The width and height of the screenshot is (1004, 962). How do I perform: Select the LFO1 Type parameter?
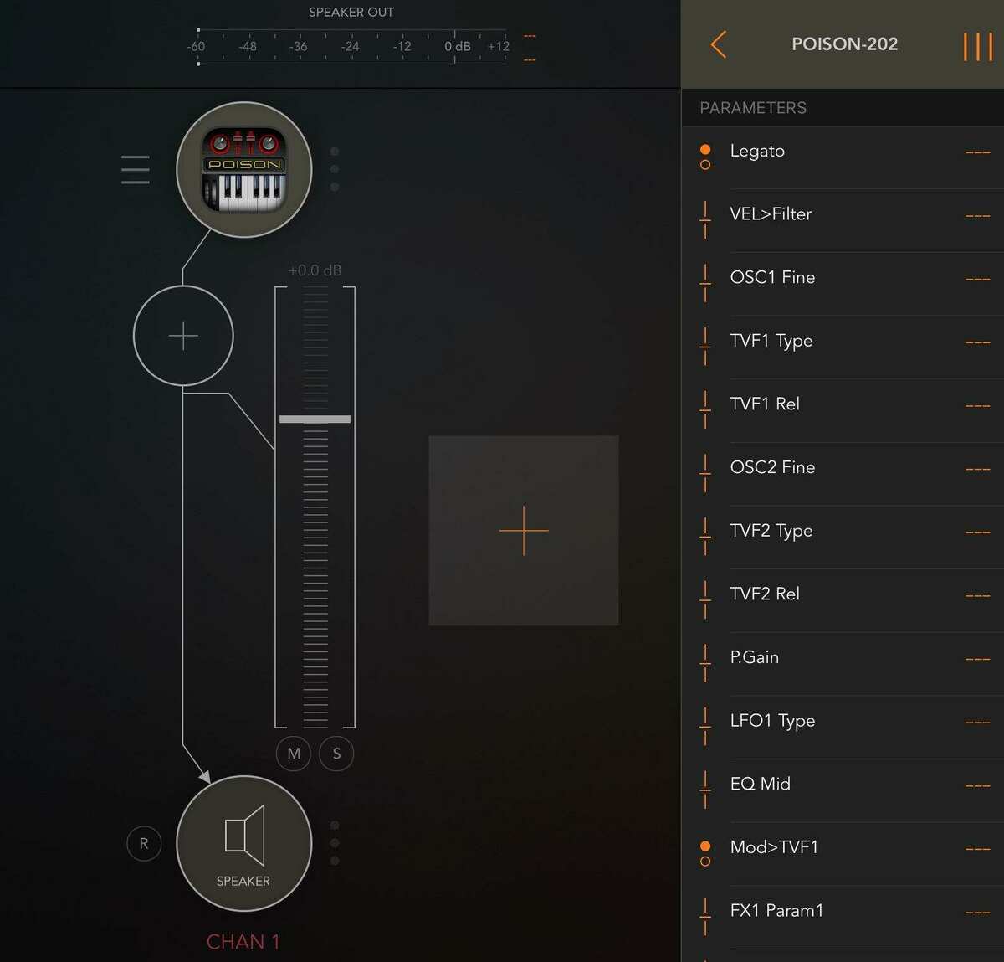[x=843, y=728]
